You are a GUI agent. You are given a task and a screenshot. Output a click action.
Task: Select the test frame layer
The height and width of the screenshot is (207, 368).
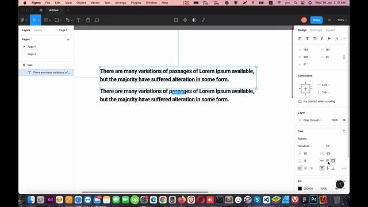(46, 65)
